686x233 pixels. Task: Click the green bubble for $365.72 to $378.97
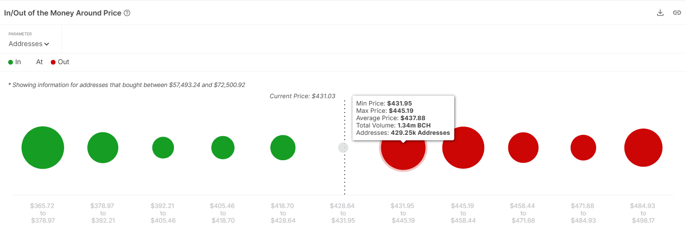(x=43, y=148)
